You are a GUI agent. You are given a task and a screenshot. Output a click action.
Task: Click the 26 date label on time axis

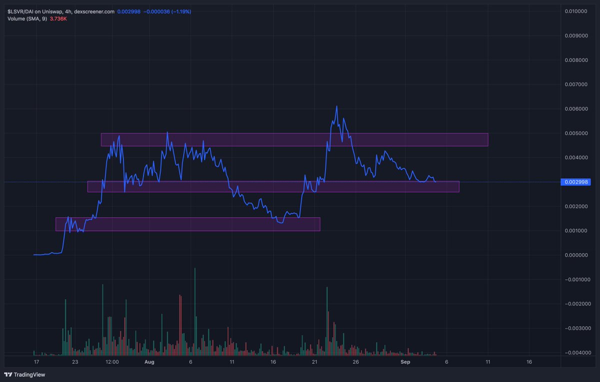(x=355, y=361)
